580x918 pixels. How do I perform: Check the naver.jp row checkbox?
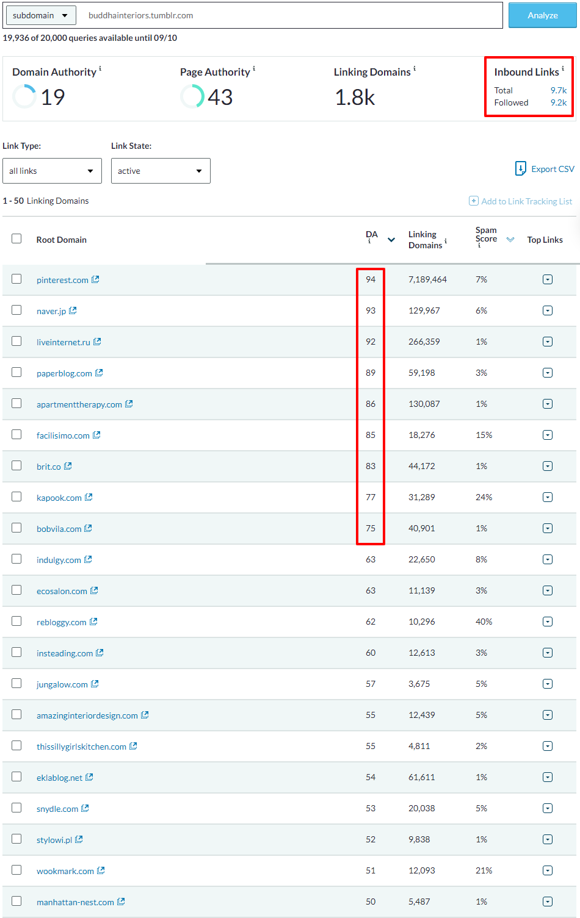tap(16, 310)
